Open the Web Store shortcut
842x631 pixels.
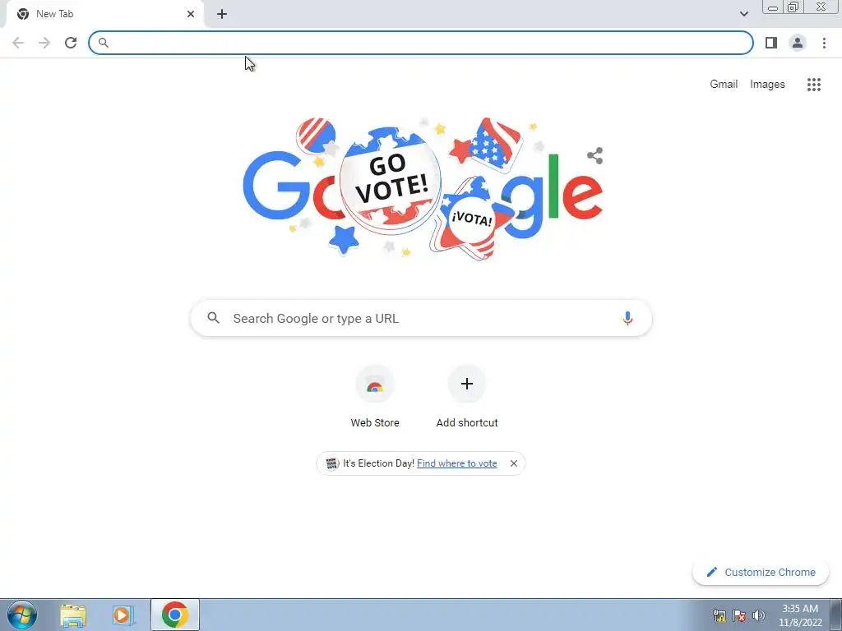coord(375,397)
